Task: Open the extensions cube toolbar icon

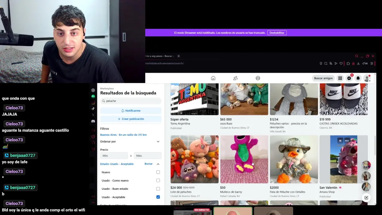Action: [348, 63]
